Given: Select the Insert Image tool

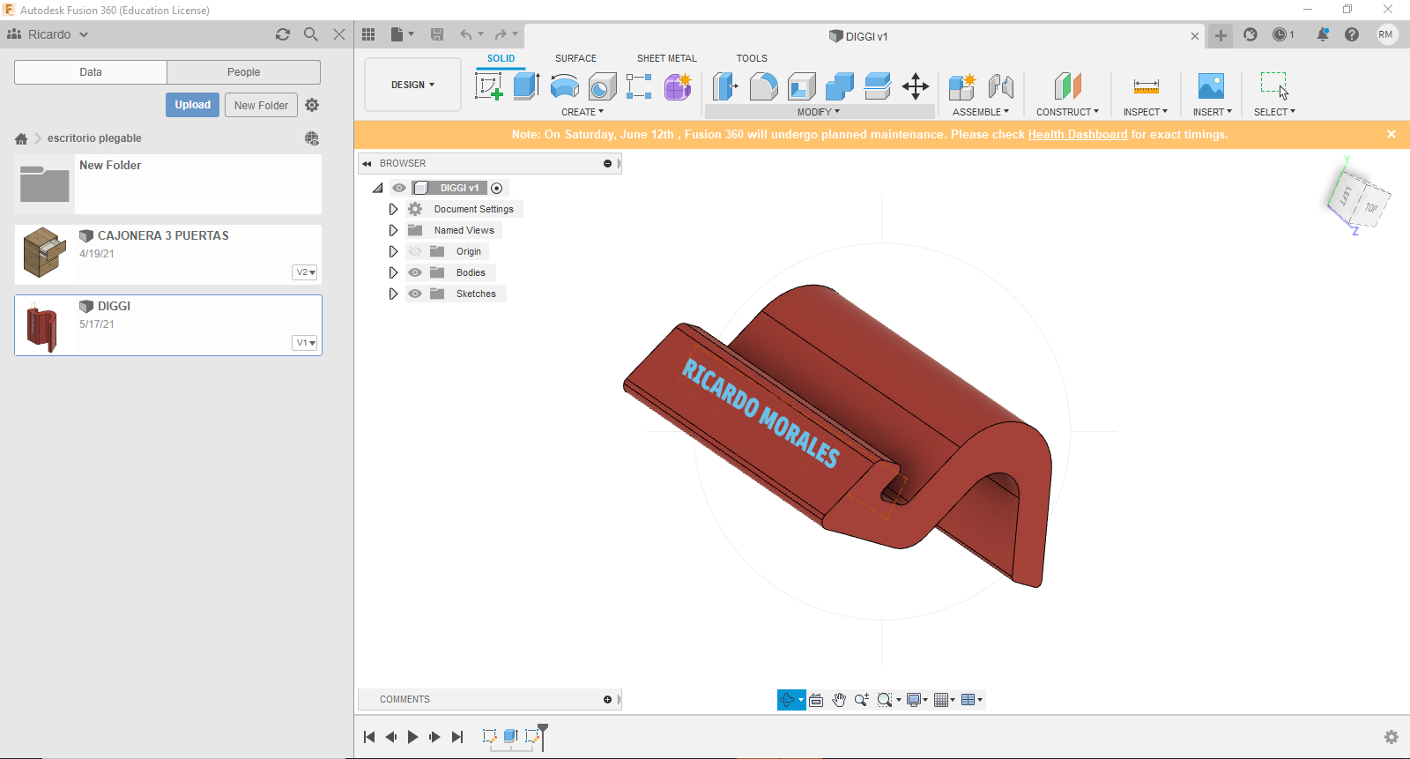Looking at the screenshot, I should coord(1211,86).
